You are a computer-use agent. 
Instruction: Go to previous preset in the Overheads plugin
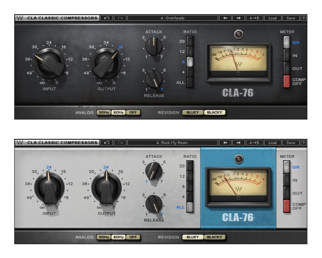tap(225, 18)
